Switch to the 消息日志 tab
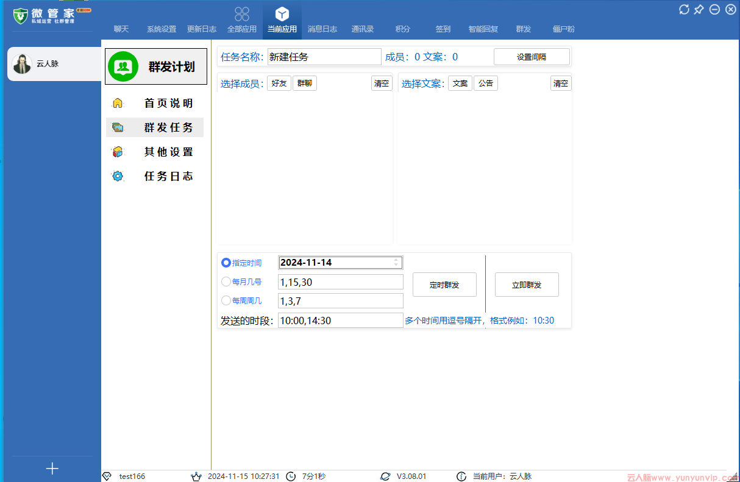Viewport: 740px width, 482px height. (x=322, y=29)
